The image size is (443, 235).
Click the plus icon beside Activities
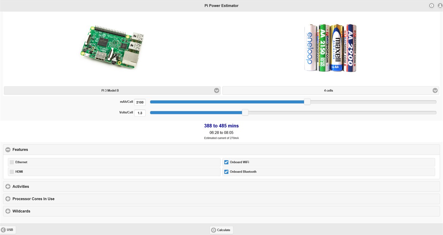pos(8,186)
